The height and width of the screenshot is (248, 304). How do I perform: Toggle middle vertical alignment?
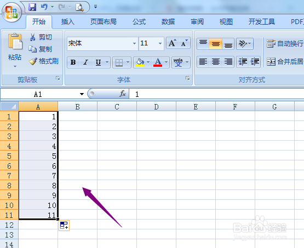(216, 44)
